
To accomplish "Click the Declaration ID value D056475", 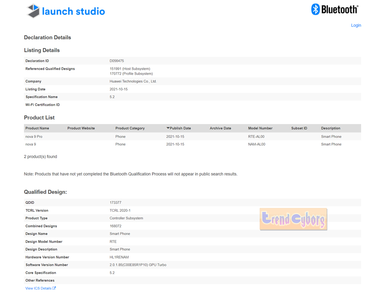I will [x=116, y=61].
